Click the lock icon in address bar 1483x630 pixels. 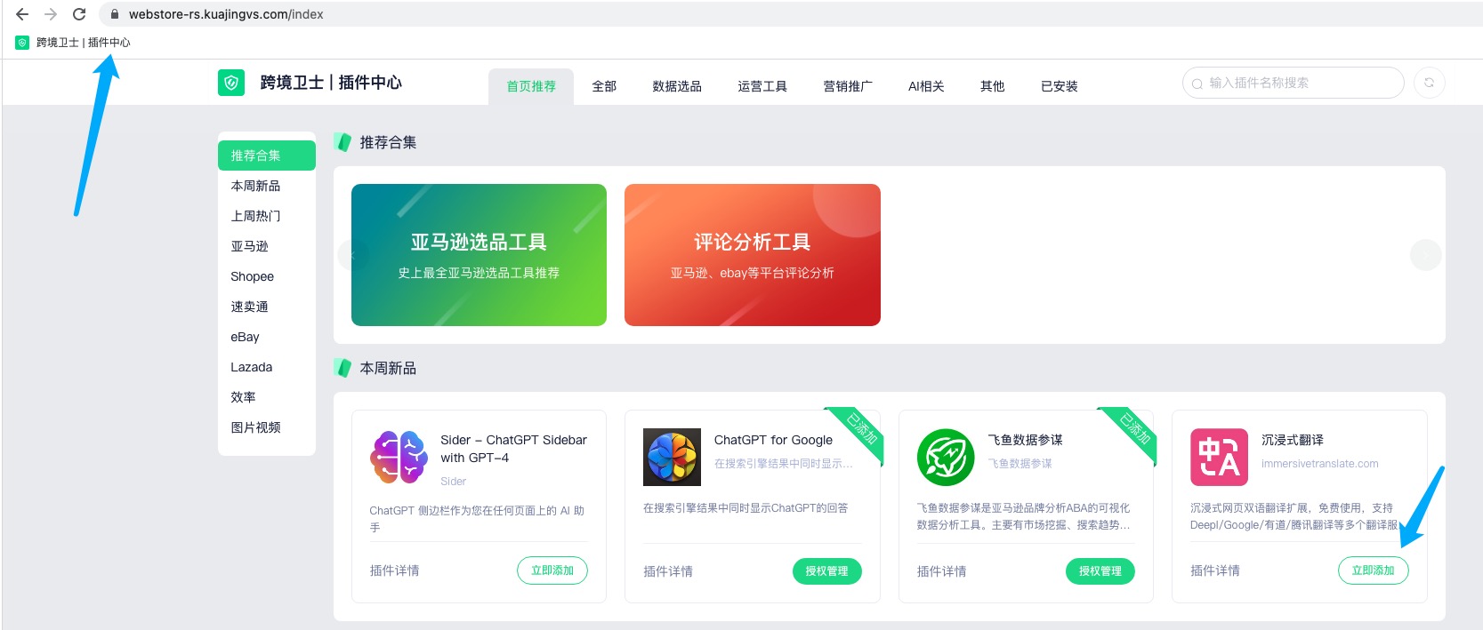[x=114, y=14]
